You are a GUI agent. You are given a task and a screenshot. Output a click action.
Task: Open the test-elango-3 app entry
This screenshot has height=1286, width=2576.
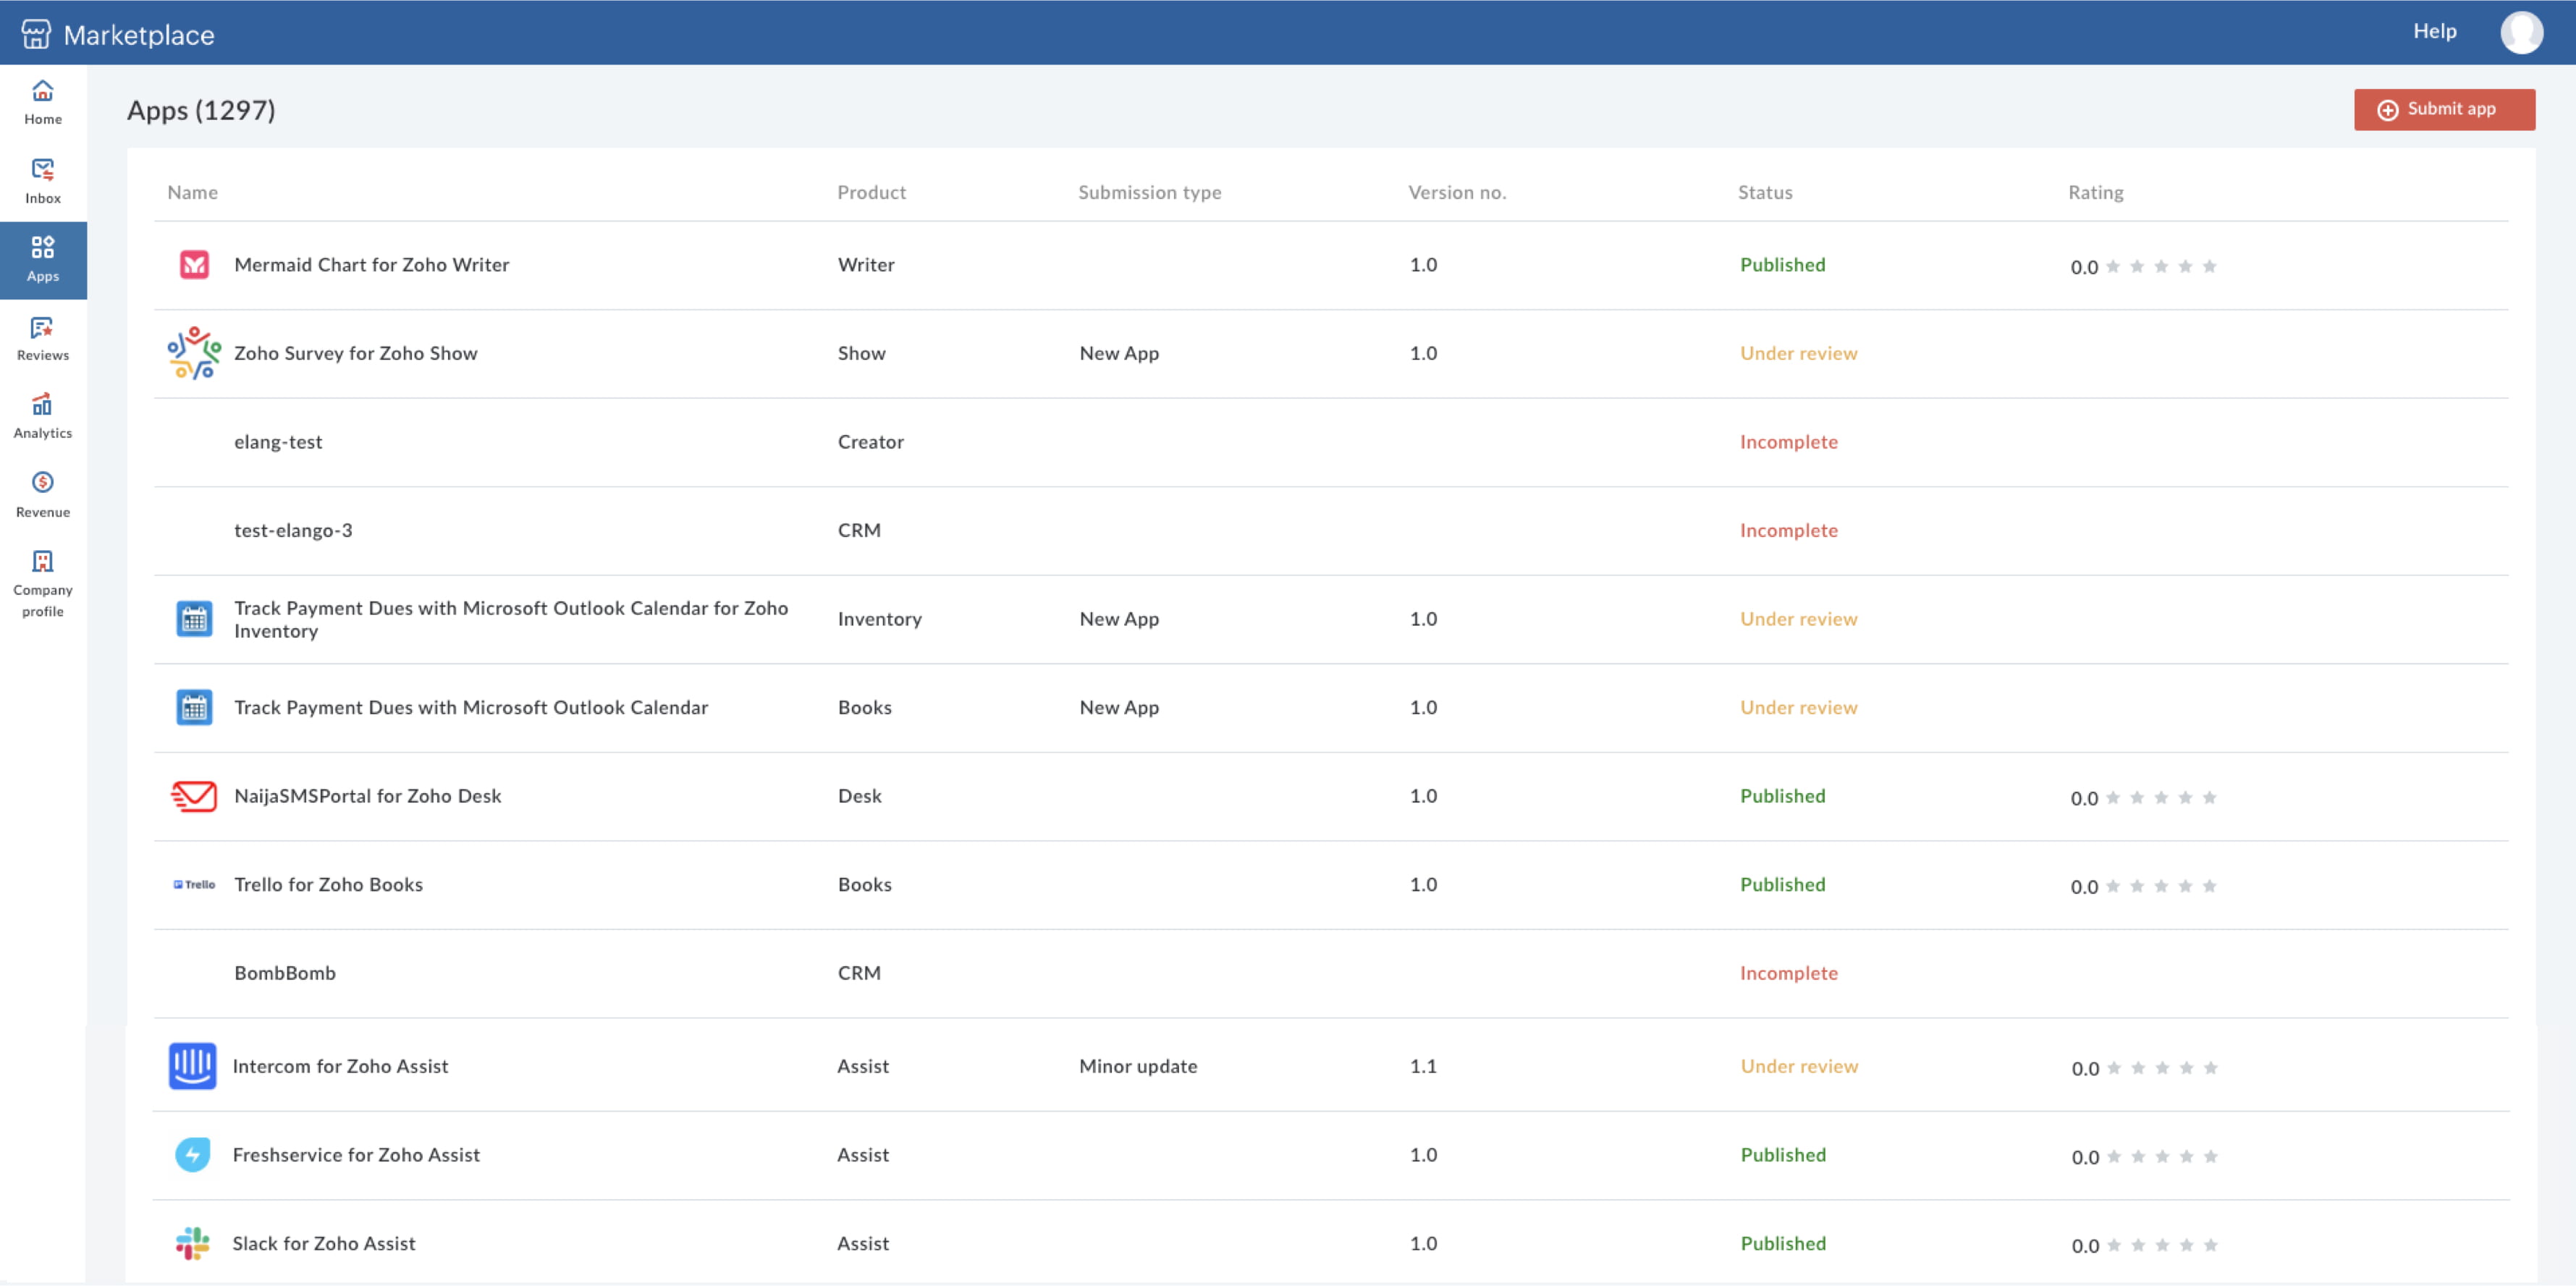(293, 530)
